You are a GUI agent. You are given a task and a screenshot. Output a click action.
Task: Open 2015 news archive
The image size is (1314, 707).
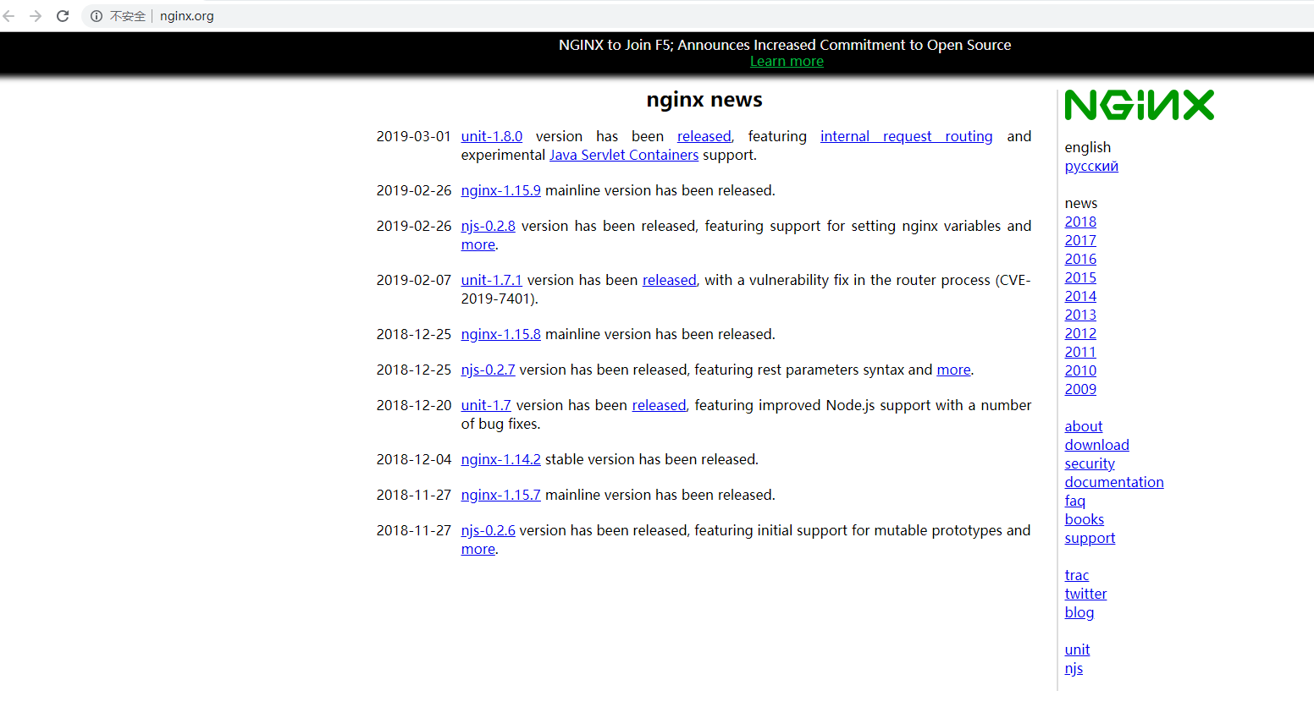tap(1080, 277)
